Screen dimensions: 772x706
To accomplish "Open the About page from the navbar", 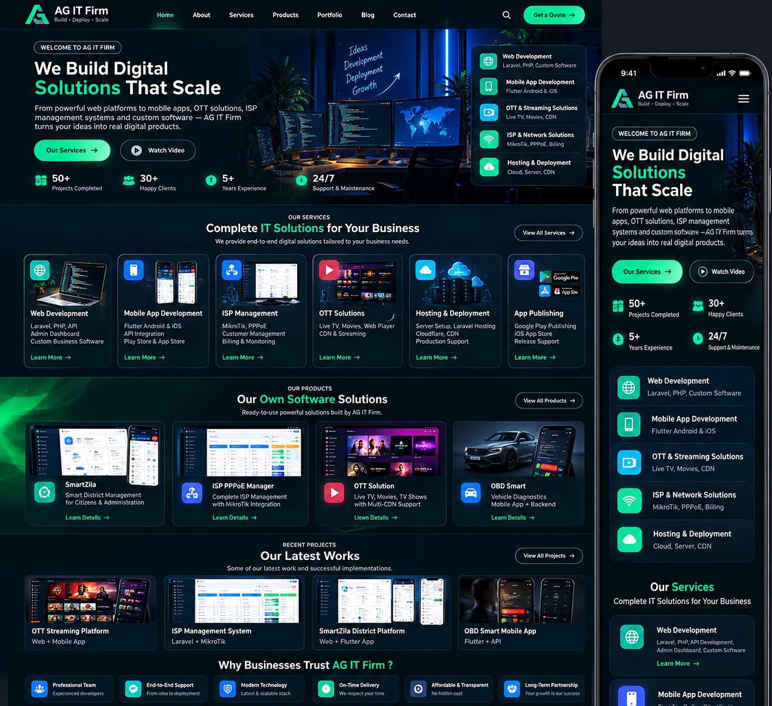I will [201, 15].
